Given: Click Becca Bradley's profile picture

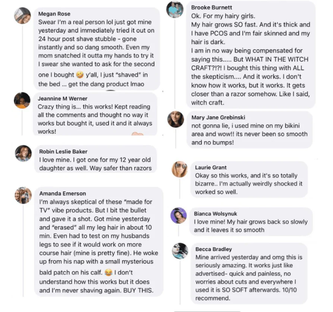Looking at the screenshot, I should pos(180,251).
